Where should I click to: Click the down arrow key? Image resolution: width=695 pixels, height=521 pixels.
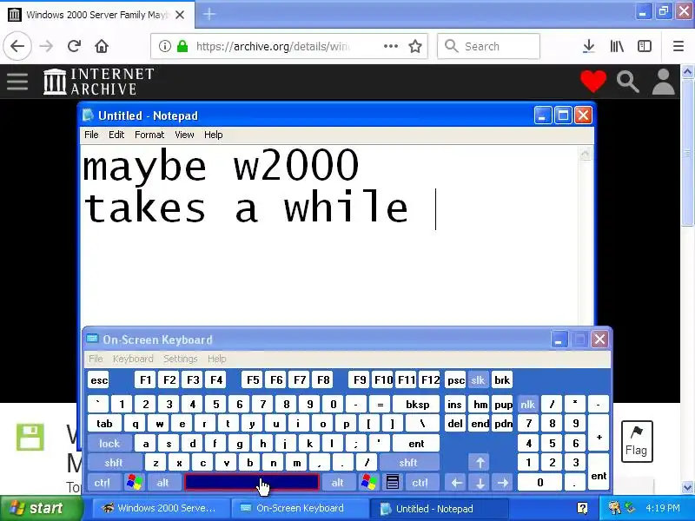click(x=480, y=483)
